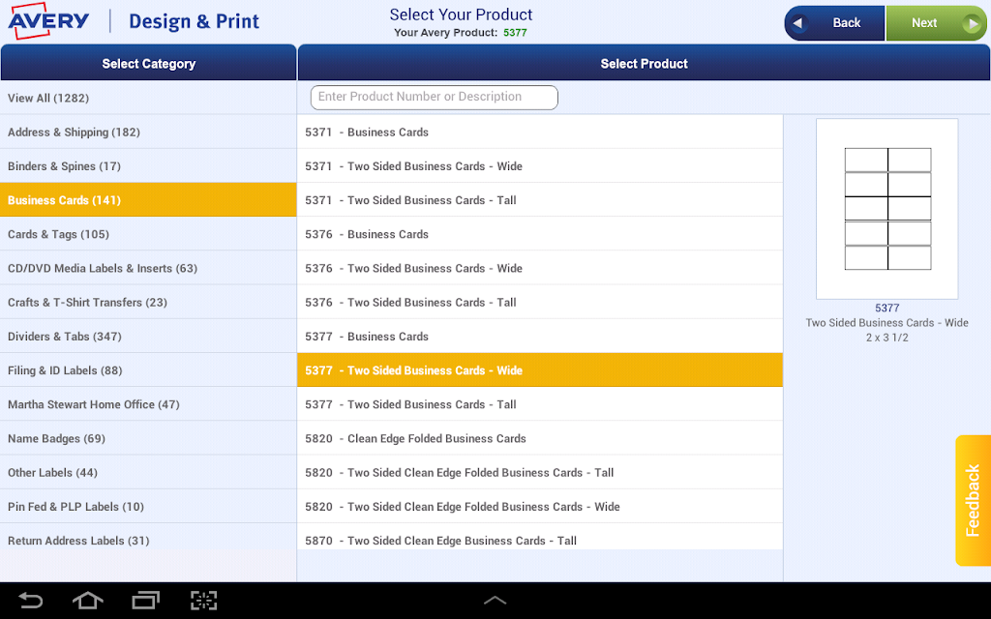Tap the 5377 label under preview
Image resolution: width=991 pixels, height=619 pixels.
tap(886, 309)
